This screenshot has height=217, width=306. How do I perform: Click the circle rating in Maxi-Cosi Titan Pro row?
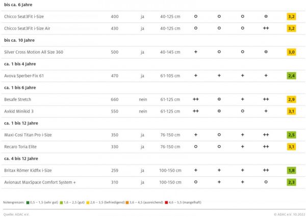219,135
